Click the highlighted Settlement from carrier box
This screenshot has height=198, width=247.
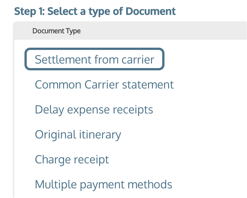[x=94, y=60]
